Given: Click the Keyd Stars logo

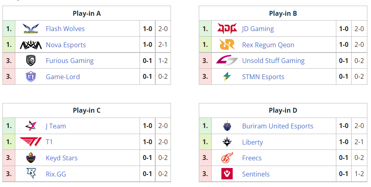Looking at the screenshot, I should pyautogui.click(x=31, y=158).
